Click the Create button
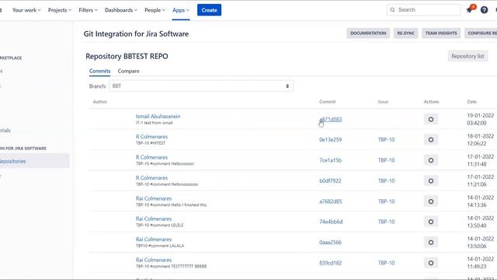497x280 pixels. [209, 10]
